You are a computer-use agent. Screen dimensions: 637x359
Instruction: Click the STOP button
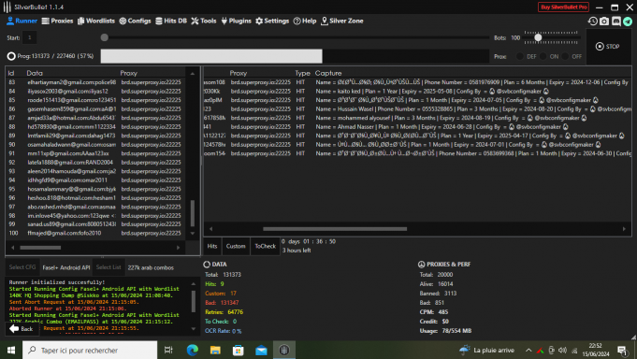point(608,47)
